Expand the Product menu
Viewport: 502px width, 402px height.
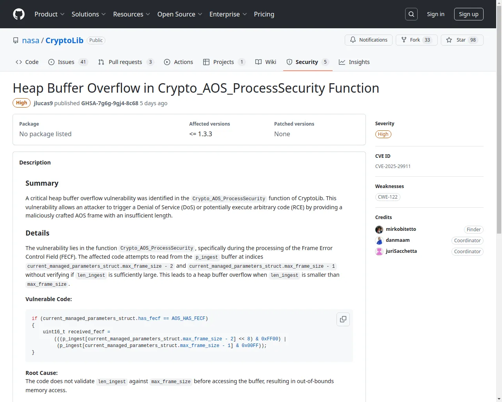coord(49,14)
